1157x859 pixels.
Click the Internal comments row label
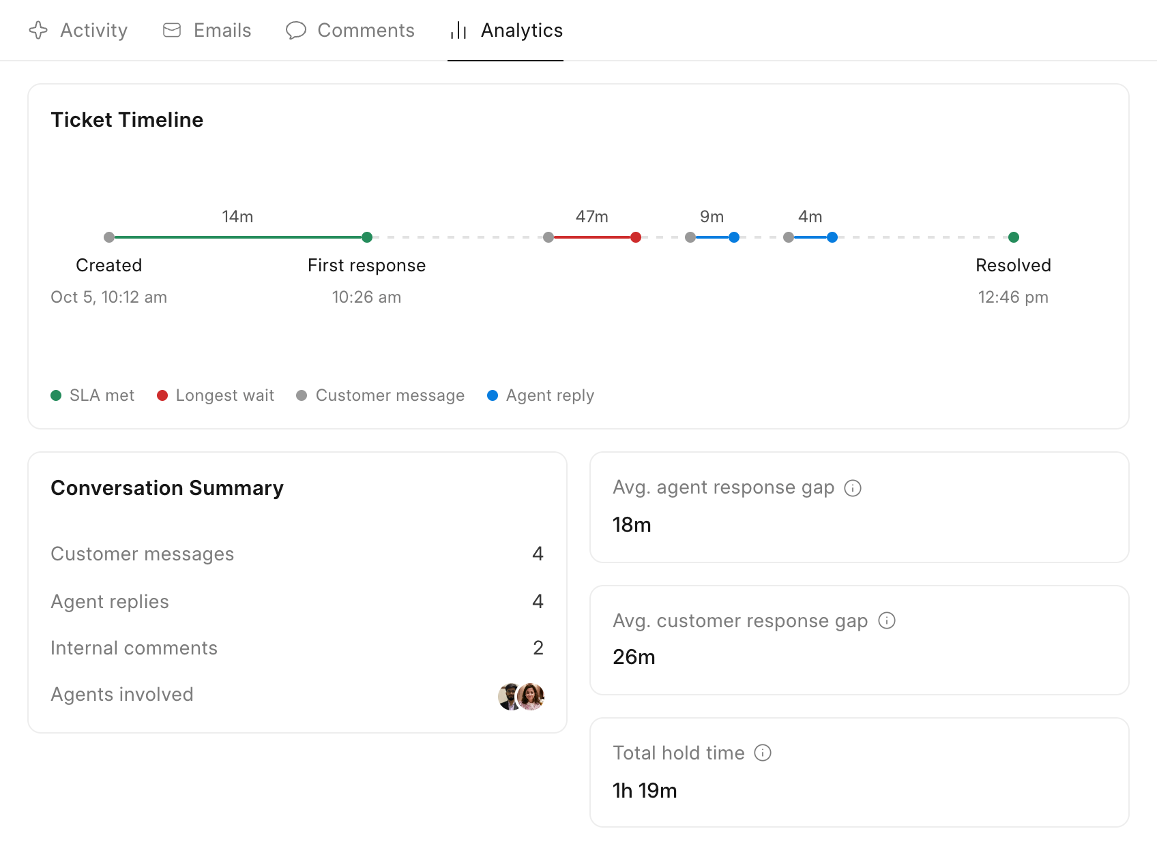[x=134, y=648]
